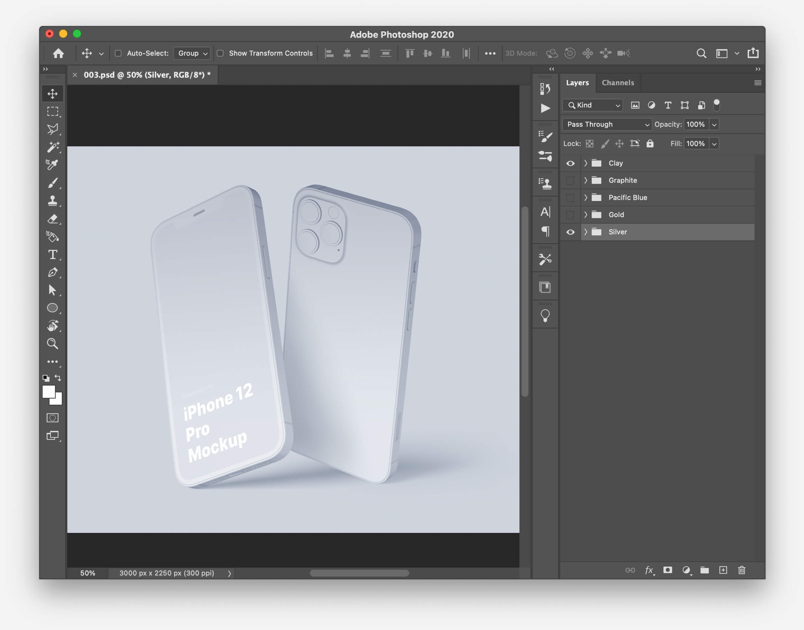Reset default foreground and background colors

pos(46,378)
